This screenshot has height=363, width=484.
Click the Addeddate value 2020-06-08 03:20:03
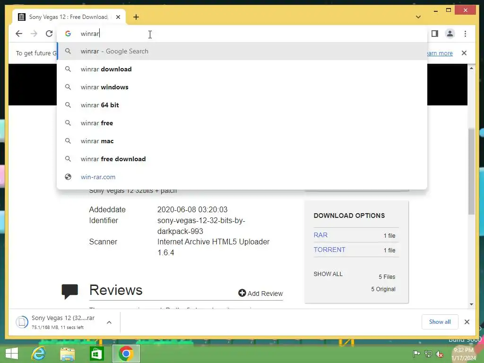[x=192, y=209]
